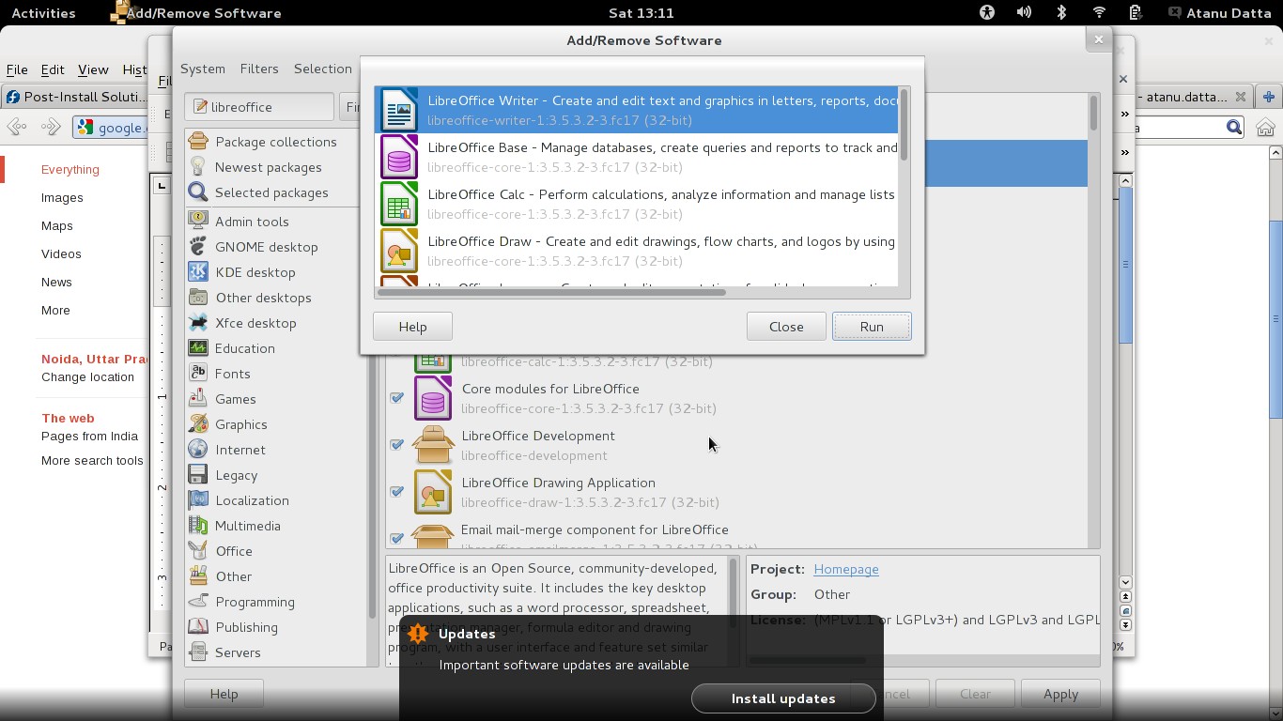Open the Servers software category
The image size is (1283, 721).
tap(240, 652)
